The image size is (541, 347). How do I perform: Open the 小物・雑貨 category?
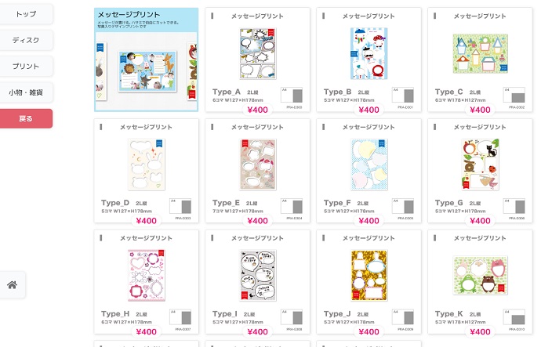[26, 92]
